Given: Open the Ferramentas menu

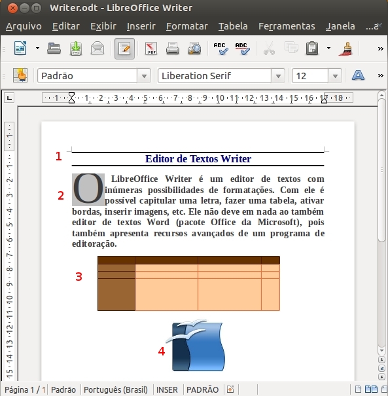Looking at the screenshot, I should (287, 26).
